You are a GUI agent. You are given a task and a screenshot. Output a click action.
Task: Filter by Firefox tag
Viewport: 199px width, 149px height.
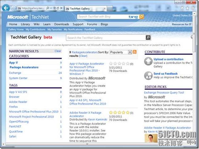click(14, 107)
